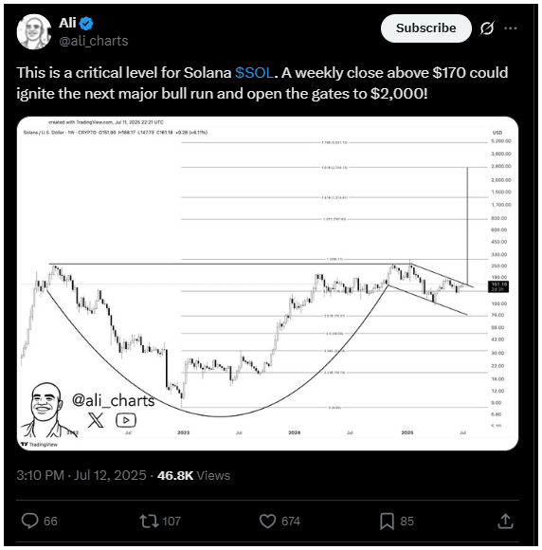Screen dimensions: 542x550
Task: Click the 85 bookmarks count
Action: [x=407, y=522]
